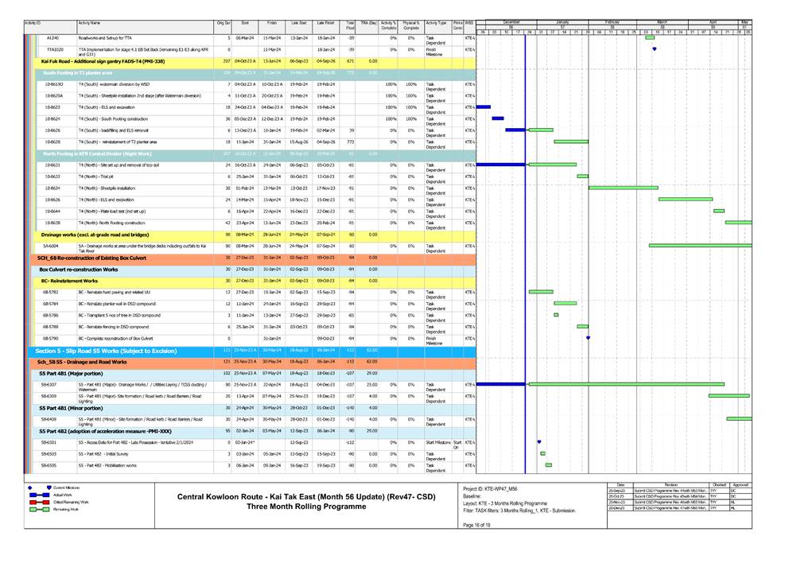Click the blue data date line in Gantt
The image size is (797, 563).
[x=526, y=239]
